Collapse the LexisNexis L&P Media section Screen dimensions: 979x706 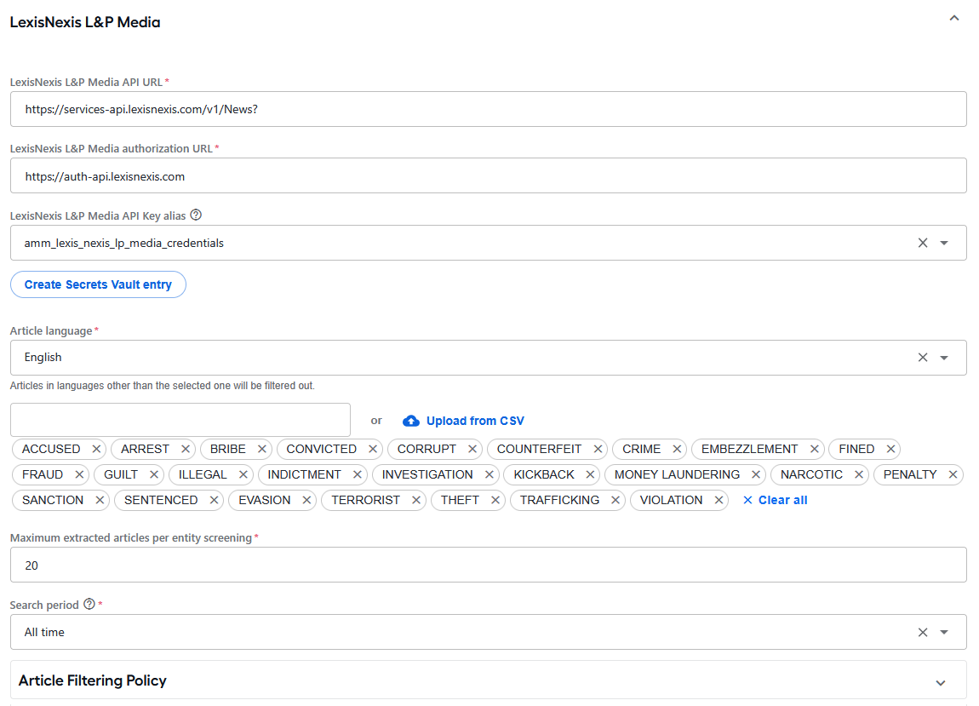point(954,19)
